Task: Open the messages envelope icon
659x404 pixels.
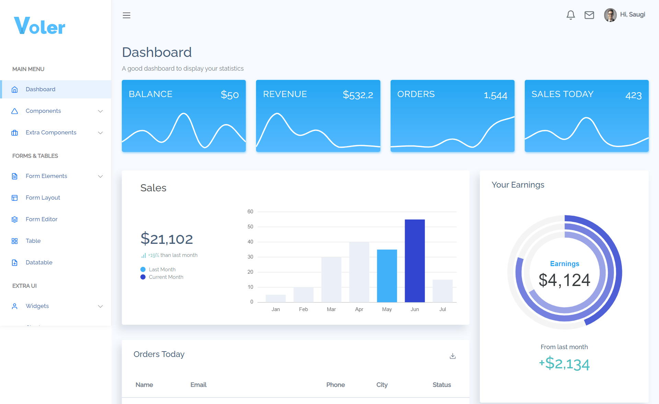Action: [589, 15]
